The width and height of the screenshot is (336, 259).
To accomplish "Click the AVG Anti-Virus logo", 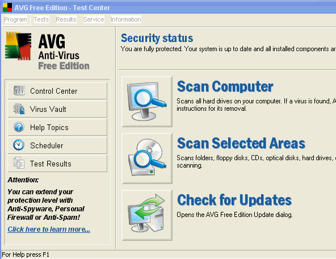I will (18, 46).
